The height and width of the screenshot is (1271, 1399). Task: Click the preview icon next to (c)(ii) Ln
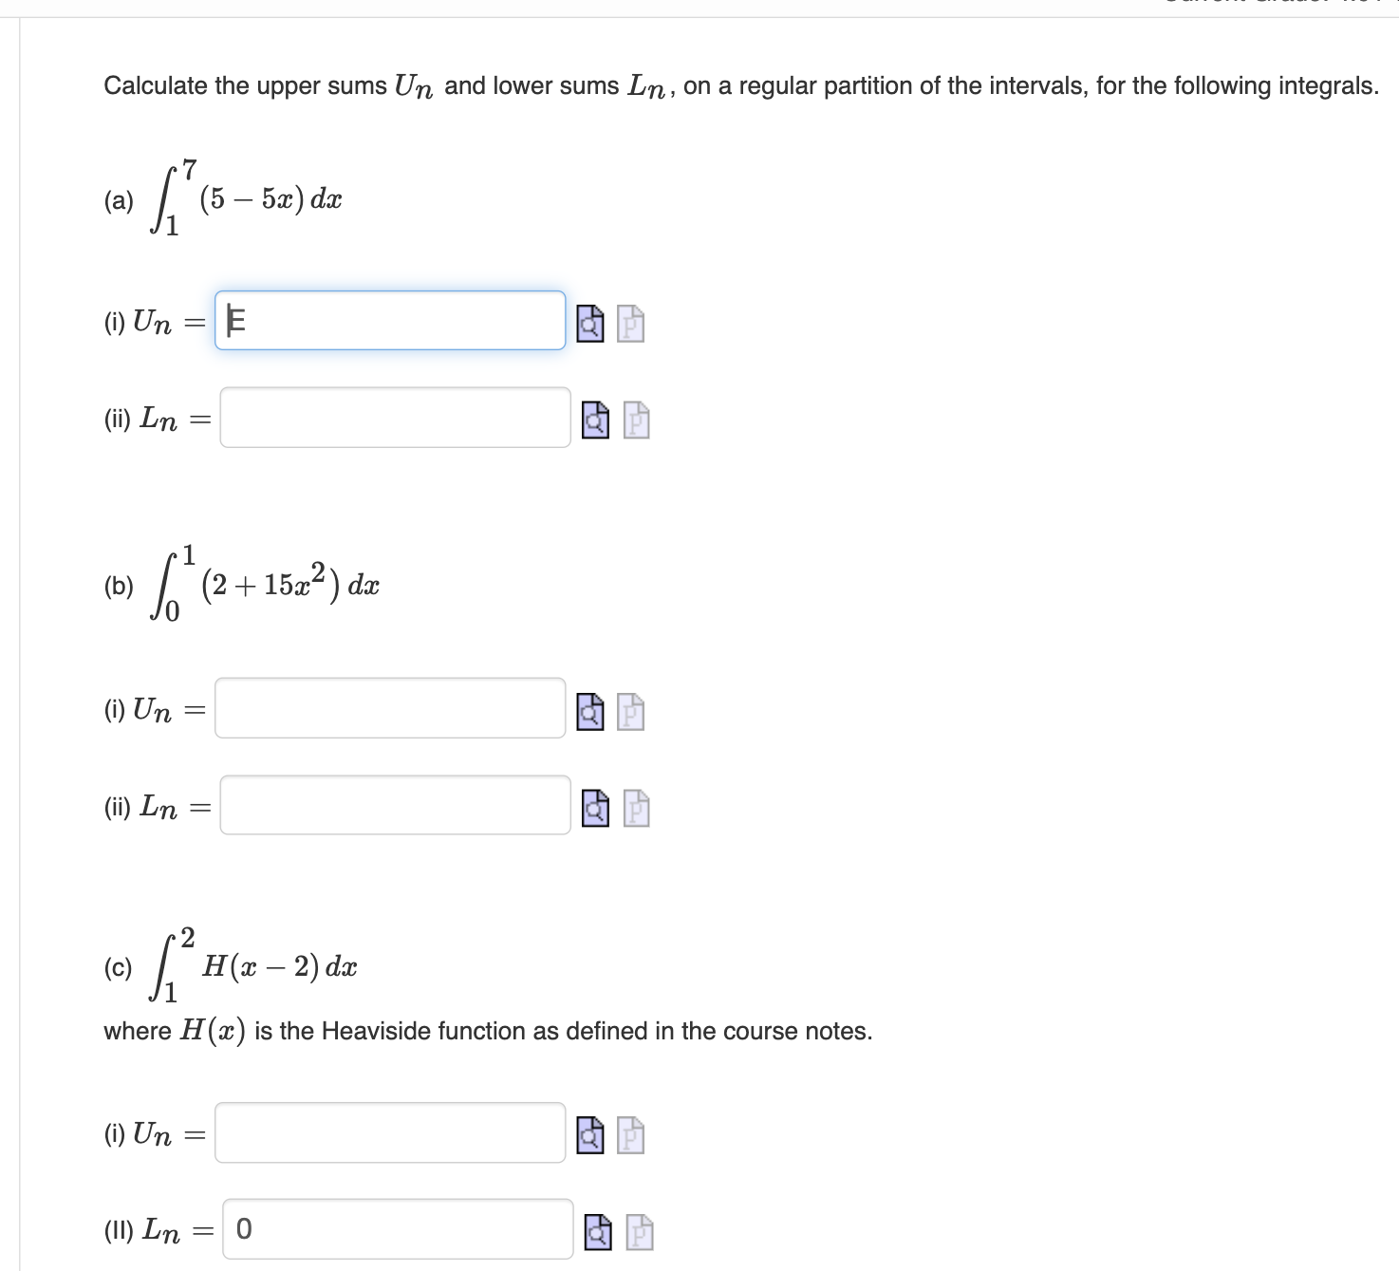tap(598, 1233)
